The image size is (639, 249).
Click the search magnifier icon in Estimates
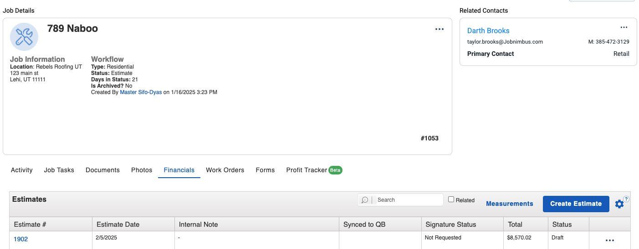(x=365, y=200)
